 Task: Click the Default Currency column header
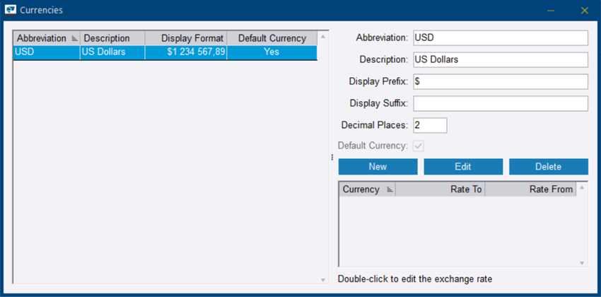tap(272, 38)
